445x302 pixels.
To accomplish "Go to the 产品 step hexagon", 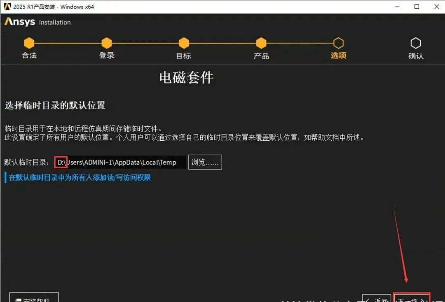I will click(x=261, y=43).
